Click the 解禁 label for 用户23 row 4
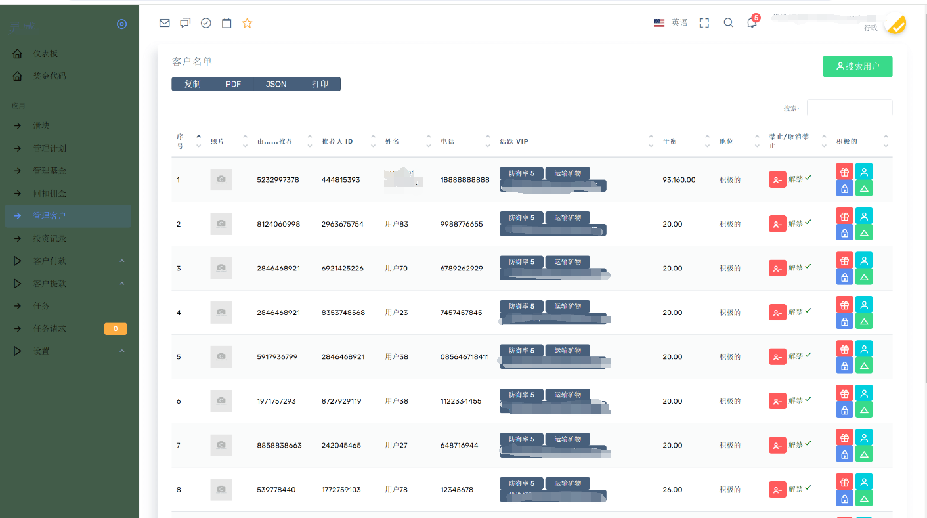The width and height of the screenshot is (927, 518). click(796, 312)
